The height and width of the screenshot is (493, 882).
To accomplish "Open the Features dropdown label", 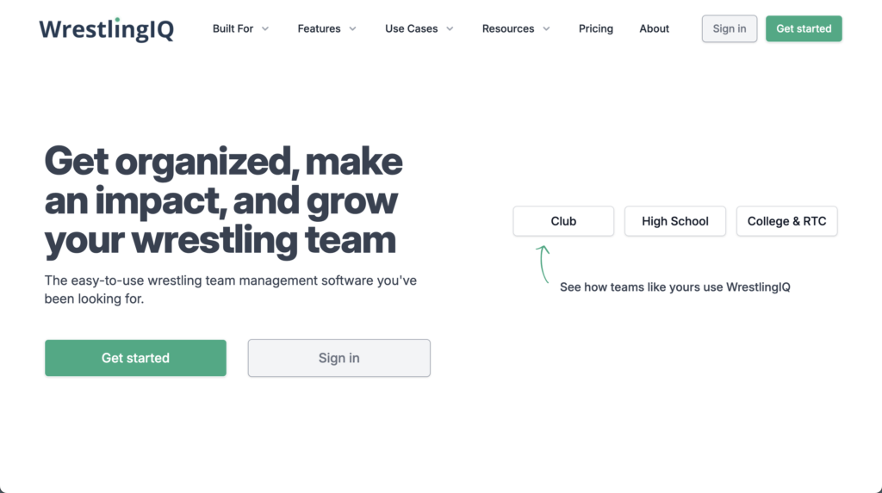I will pyautogui.click(x=319, y=28).
